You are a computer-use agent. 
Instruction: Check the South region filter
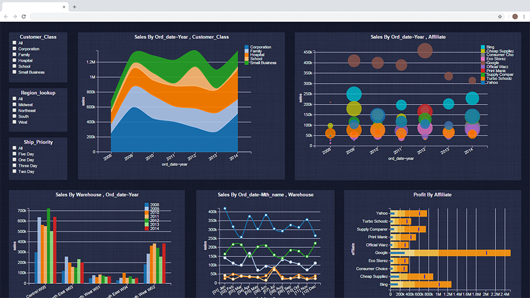(x=14, y=116)
